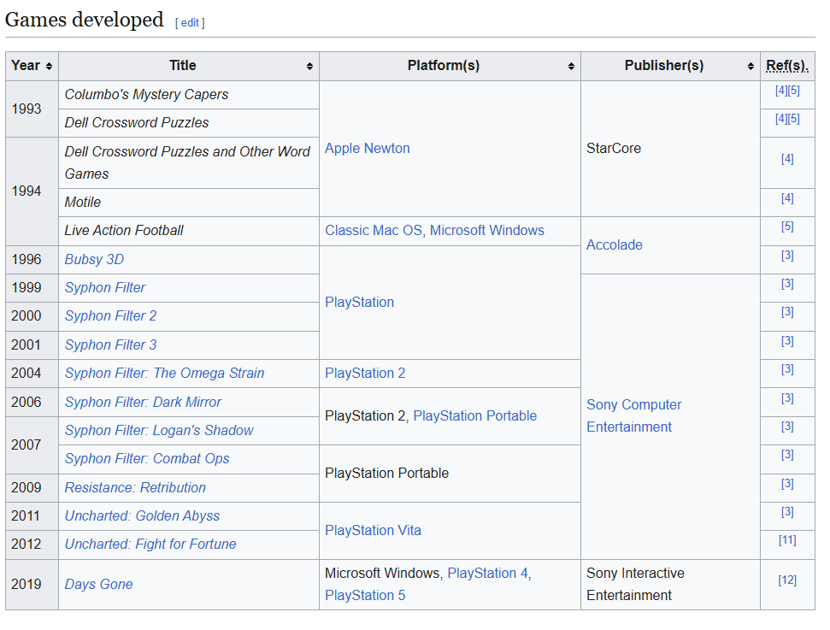Open the Syphon Filter 3 link
Image resolution: width=830 pixels, height=630 pixels.
110,344
